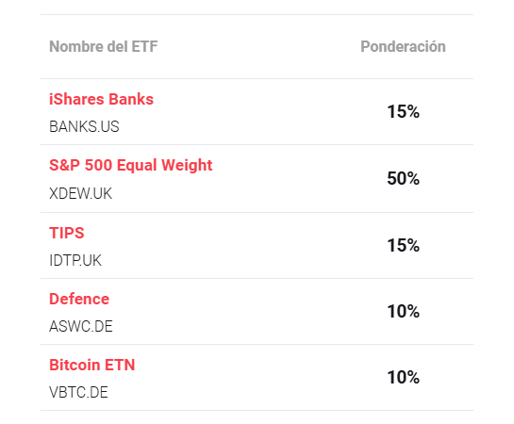514x424 pixels.
Task: Select the IDTP.UK ticker text
Action: pyautogui.click(x=75, y=261)
